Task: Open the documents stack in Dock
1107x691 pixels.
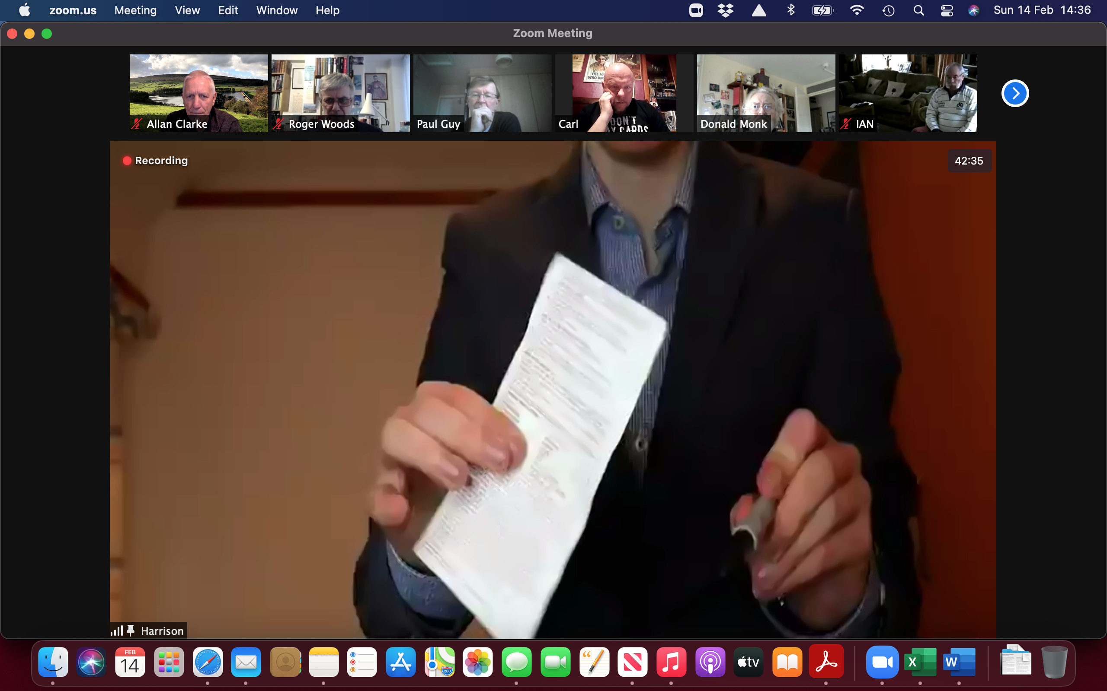Action: (x=1015, y=660)
